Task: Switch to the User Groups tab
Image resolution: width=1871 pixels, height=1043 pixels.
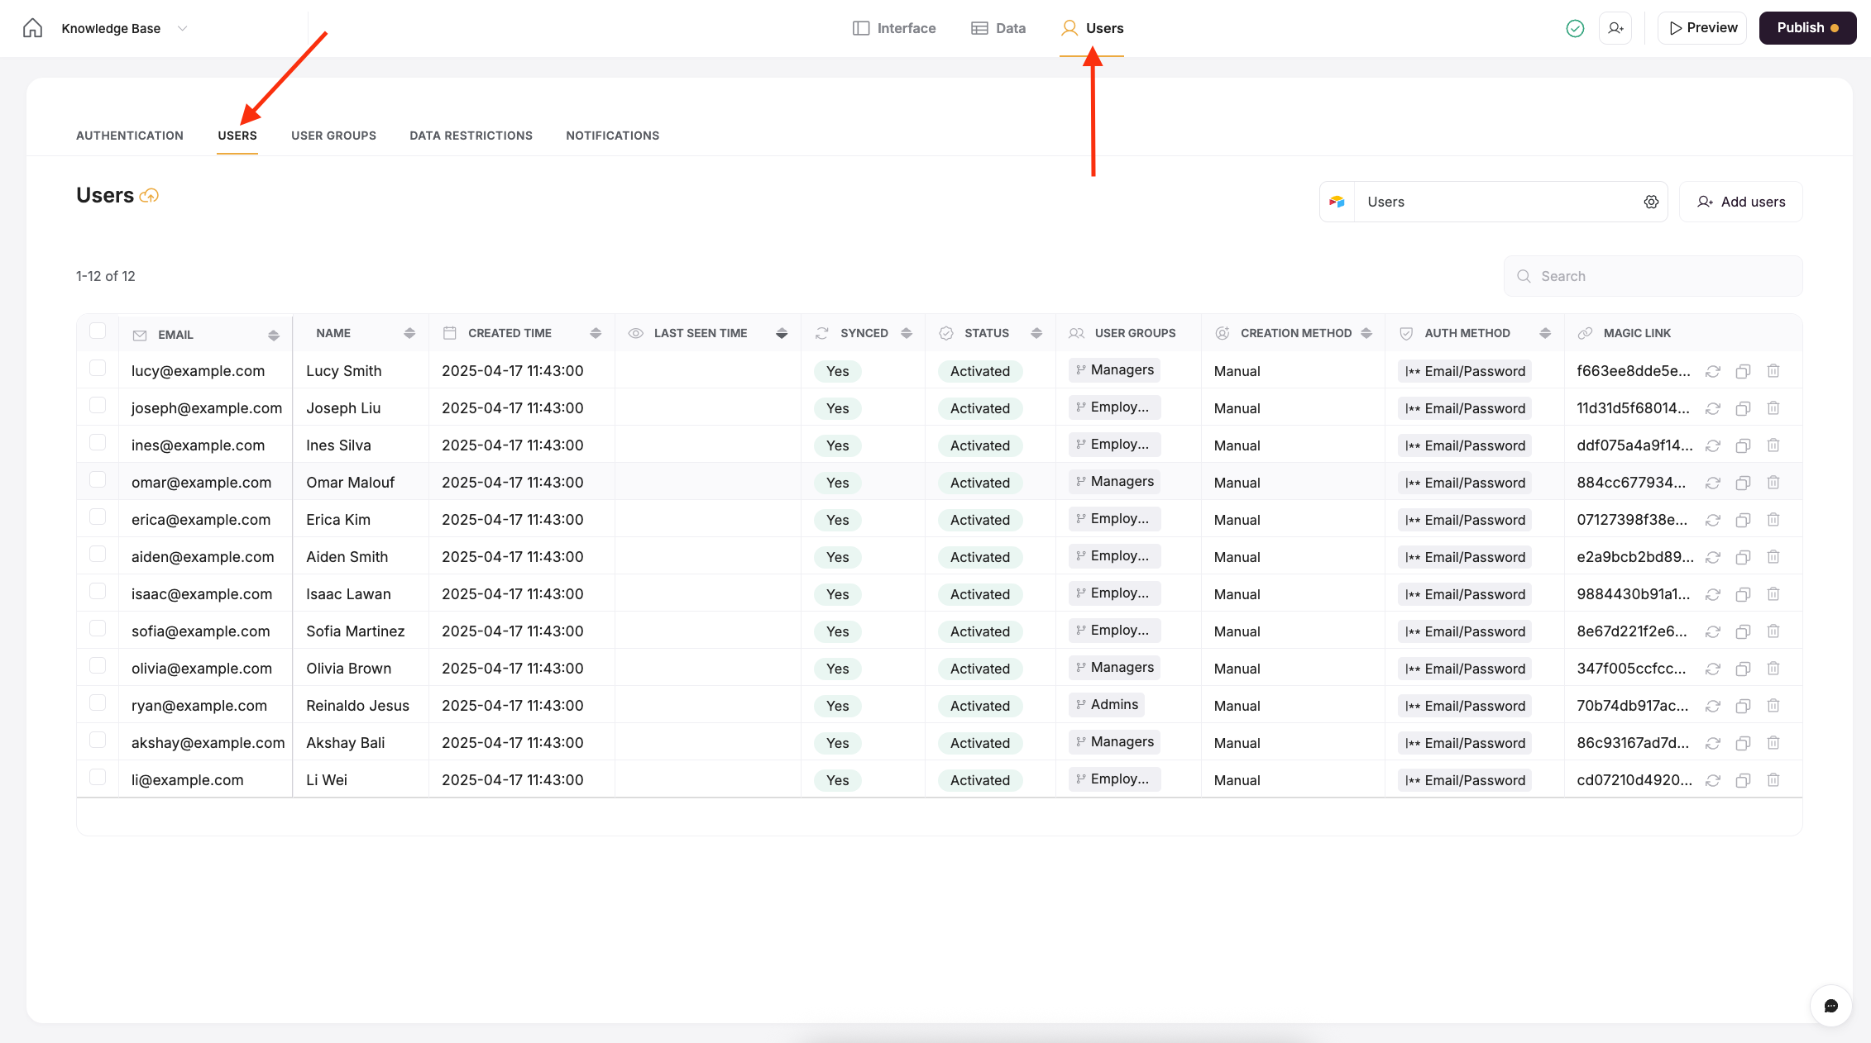Action: pyautogui.click(x=333, y=136)
